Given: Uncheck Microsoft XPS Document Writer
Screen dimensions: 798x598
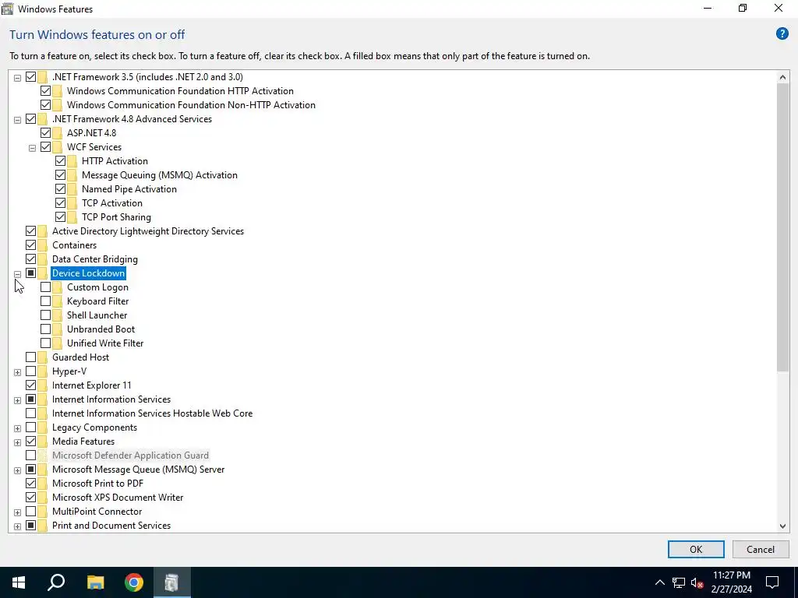Looking at the screenshot, I should point(30,498).
